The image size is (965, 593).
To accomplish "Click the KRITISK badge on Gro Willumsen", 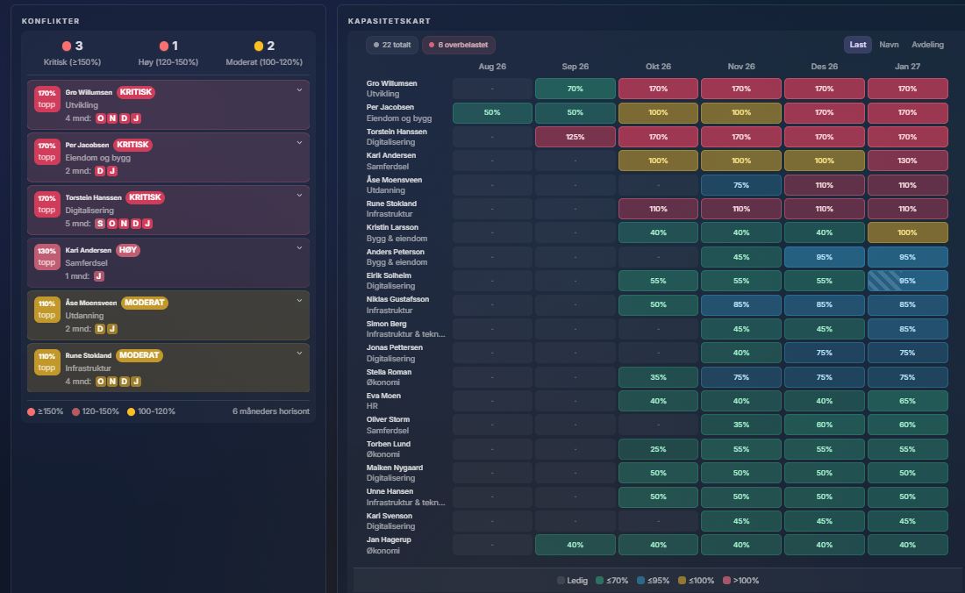I will pos(135,92).
